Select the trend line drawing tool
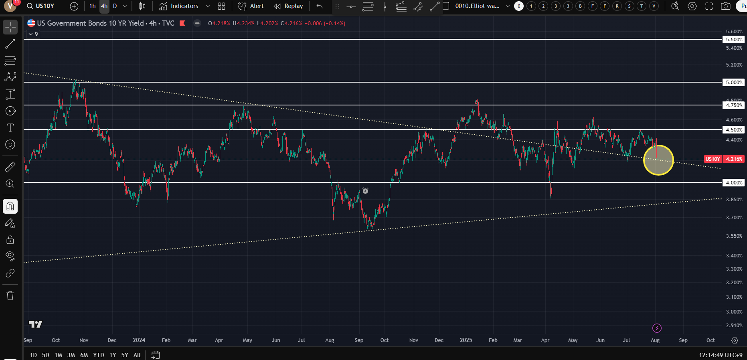This screenshot has height=360, width=747. pos(10,44)
